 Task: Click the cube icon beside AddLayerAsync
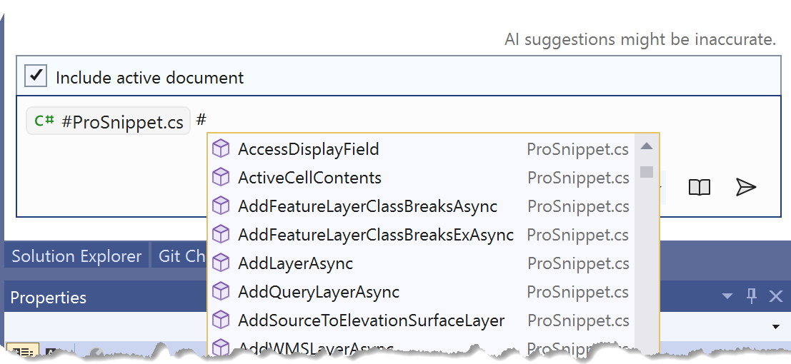(222, 263)
